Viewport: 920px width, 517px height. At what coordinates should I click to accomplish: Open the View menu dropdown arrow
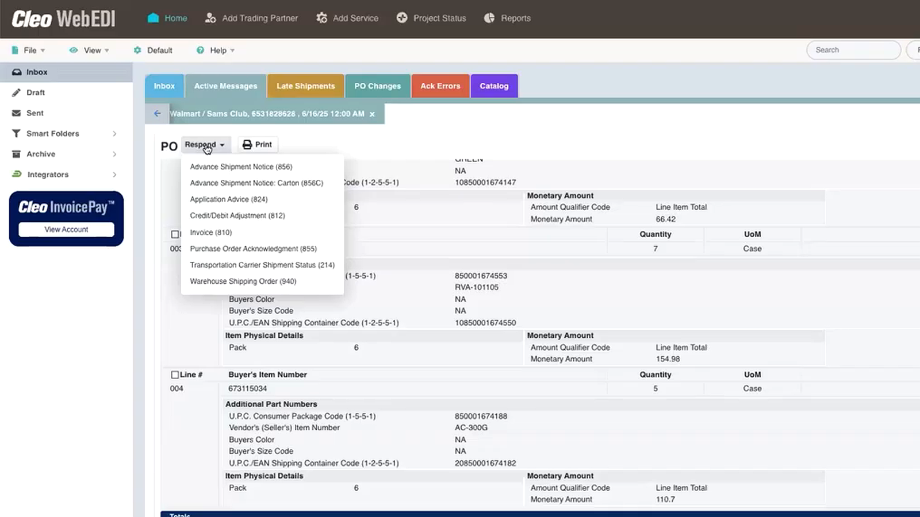pyautogui.click(x=107, y=51)
